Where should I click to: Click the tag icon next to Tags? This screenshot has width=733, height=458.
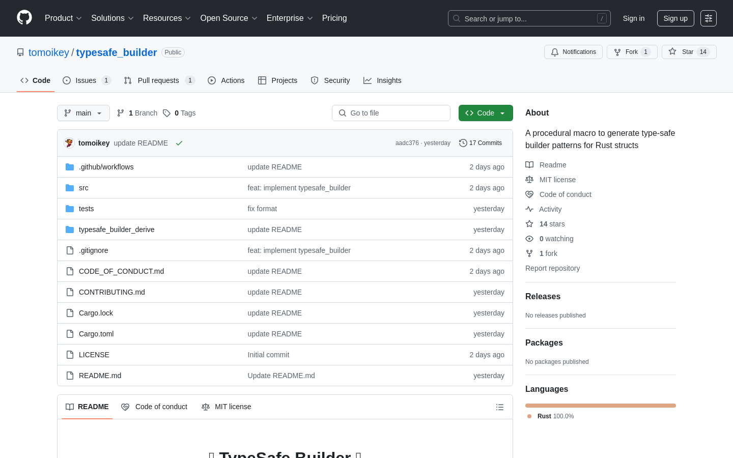(x=166, y=113)
